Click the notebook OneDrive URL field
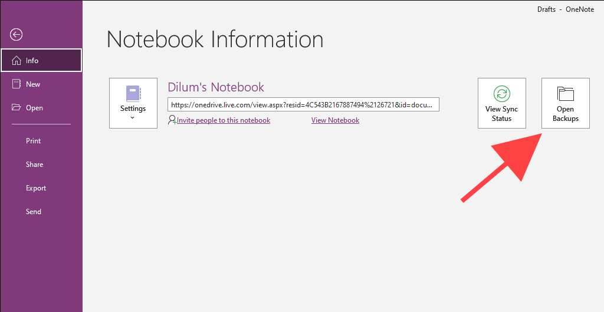The width and height of the screenshot is (604, 312). point(303,105)
